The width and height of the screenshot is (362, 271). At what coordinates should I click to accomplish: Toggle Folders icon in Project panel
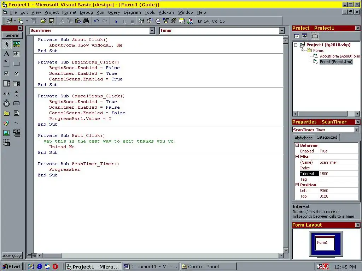click(315, 36)
